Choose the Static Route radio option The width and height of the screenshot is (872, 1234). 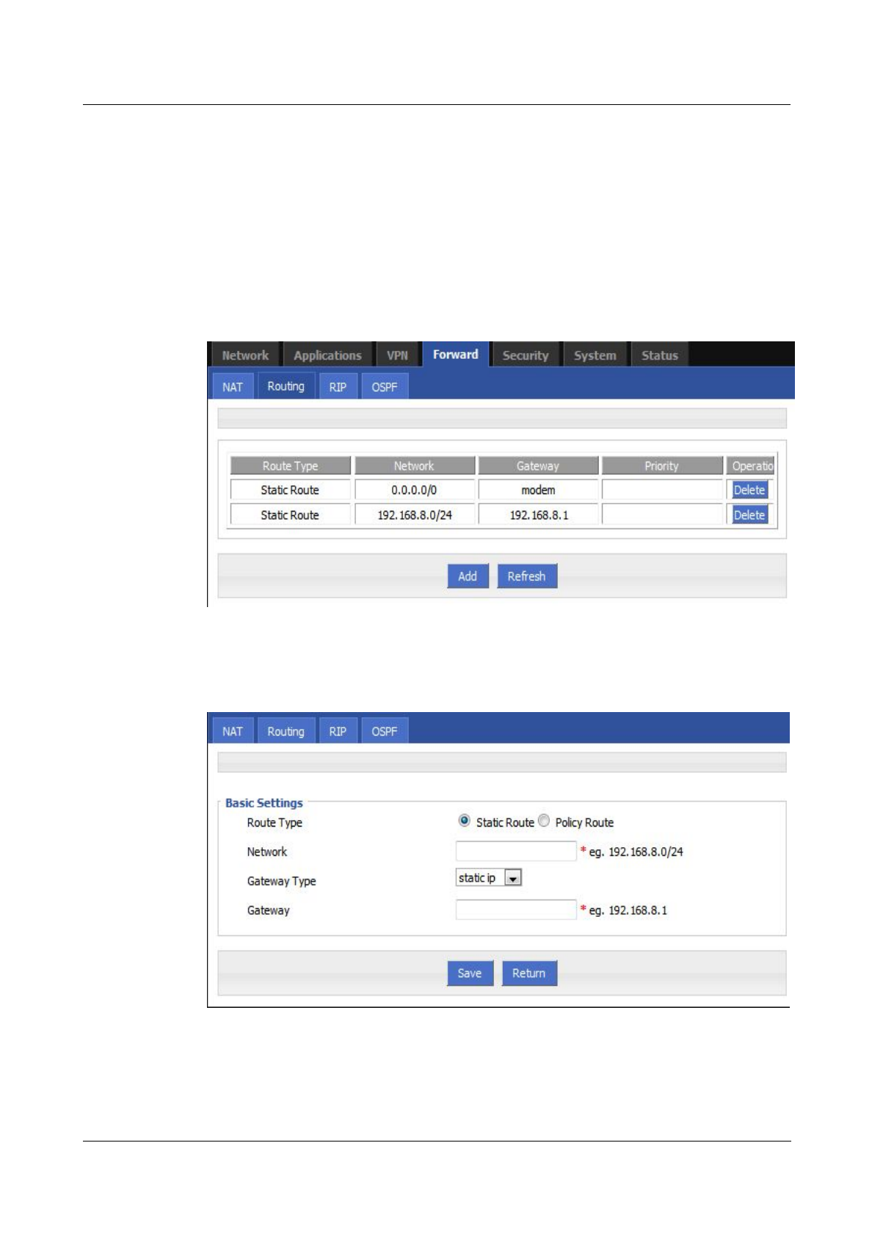pos(464,821)
